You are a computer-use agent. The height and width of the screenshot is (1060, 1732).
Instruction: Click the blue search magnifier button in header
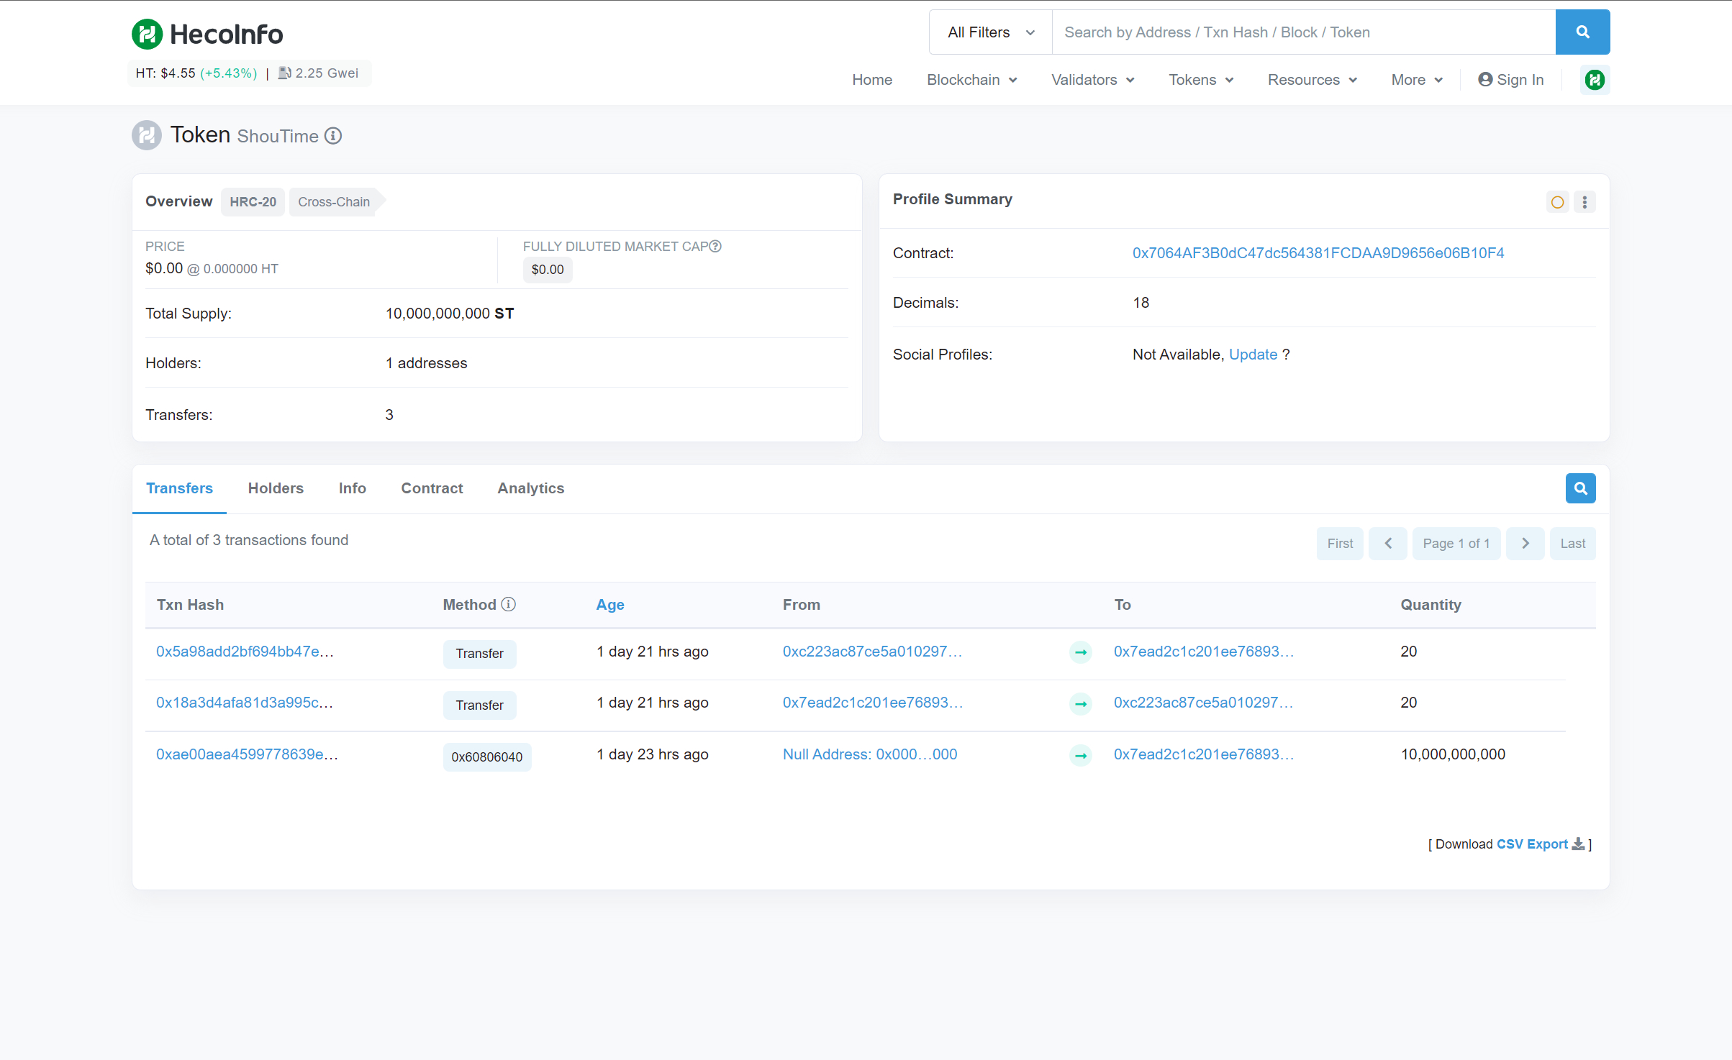1582,32
